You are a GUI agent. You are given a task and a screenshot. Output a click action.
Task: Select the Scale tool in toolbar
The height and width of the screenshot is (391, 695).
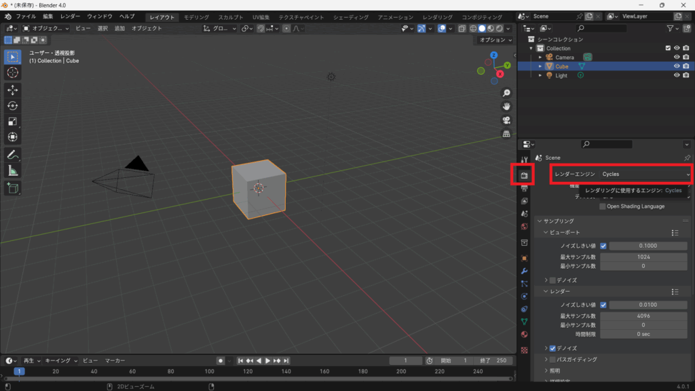tap(12, 121)
